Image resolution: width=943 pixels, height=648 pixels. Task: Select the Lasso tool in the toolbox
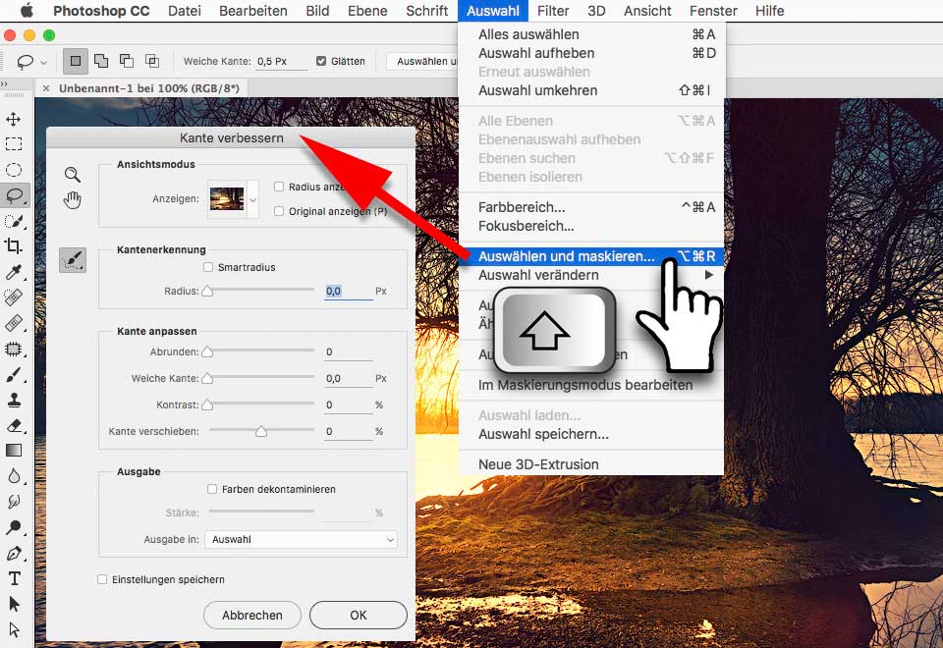point(13,195)
